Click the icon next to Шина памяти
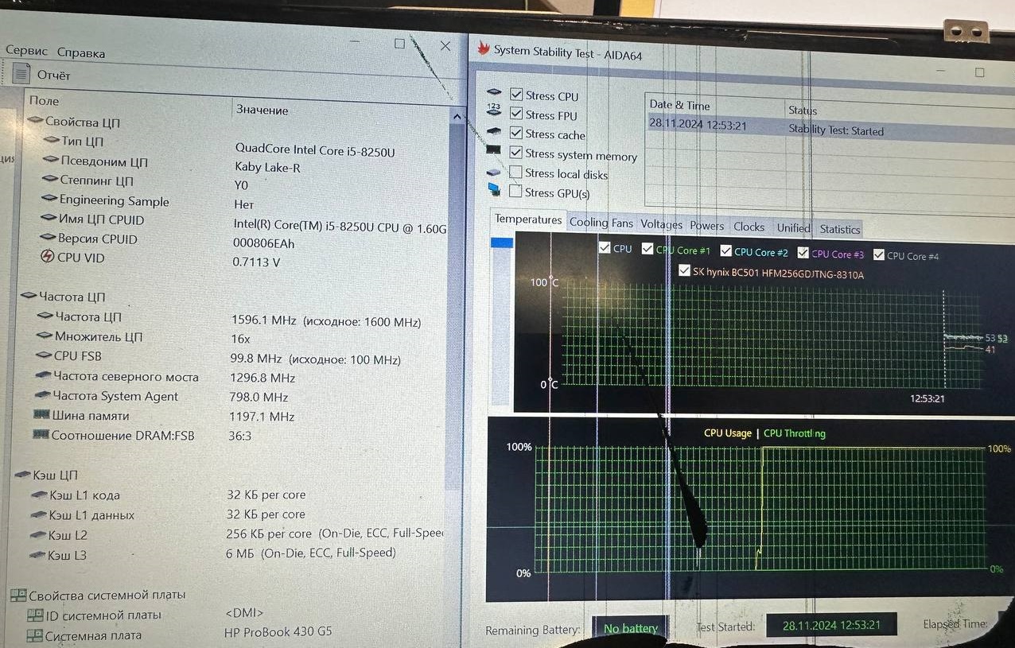 pyautogui.click(x=41, y=415)
